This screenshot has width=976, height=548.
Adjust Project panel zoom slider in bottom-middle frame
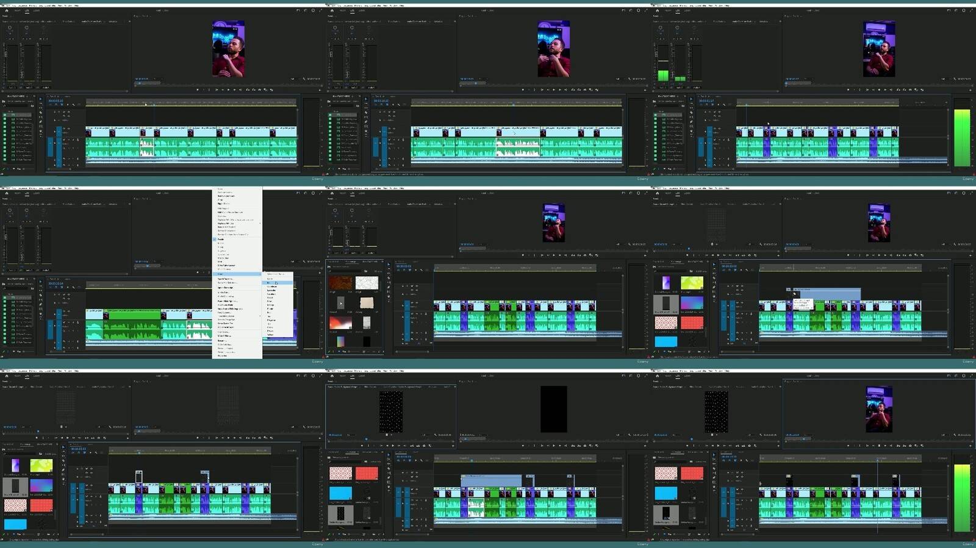(x=356, y=534)
